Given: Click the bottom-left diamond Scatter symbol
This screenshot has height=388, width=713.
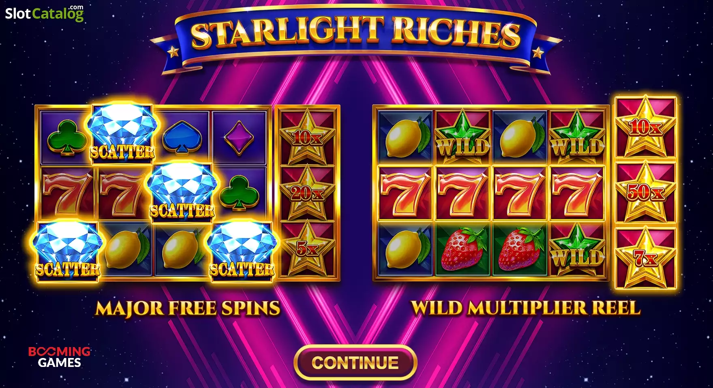Looking at the screenshot, I should (x=67, y=251).
